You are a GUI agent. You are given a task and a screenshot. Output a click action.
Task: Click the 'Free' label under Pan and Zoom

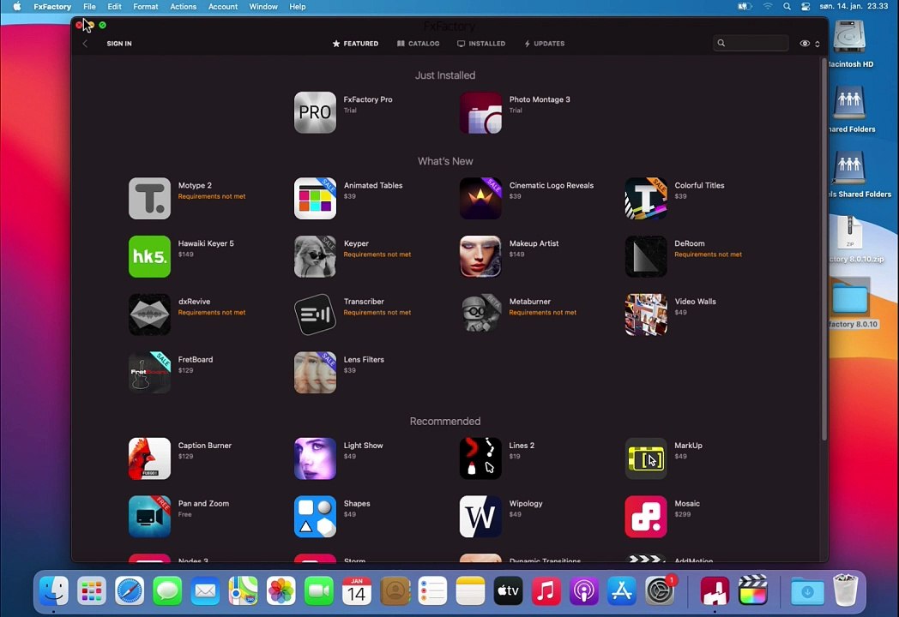coord(184,514)
